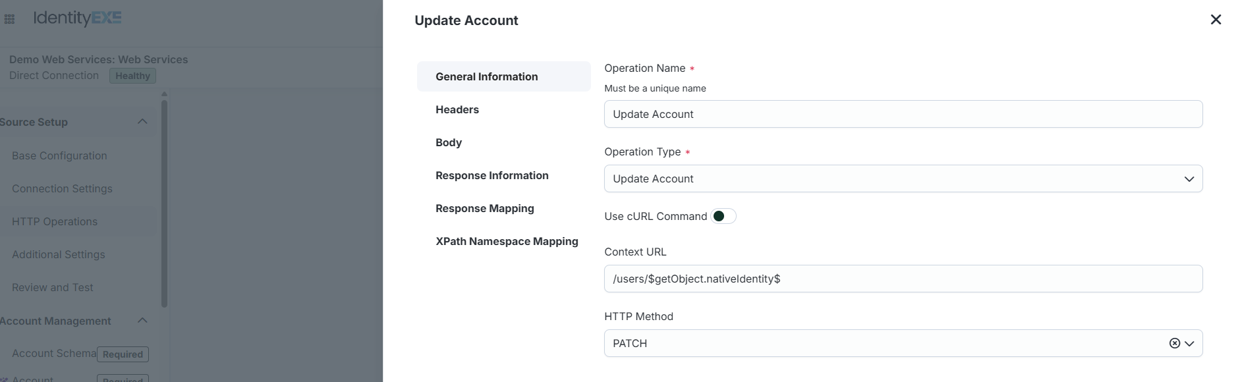Open HTTP Operations in sidebar

pos(55,221)
